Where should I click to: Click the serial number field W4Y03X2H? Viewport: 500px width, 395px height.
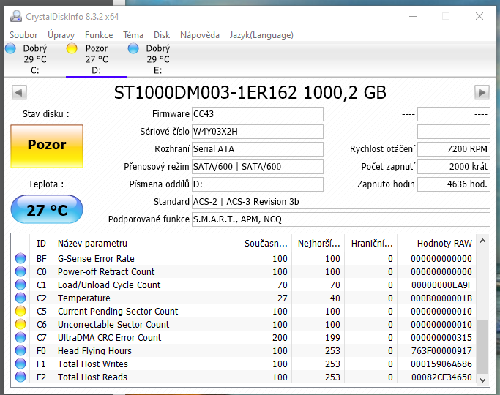[x=256, y=132]
